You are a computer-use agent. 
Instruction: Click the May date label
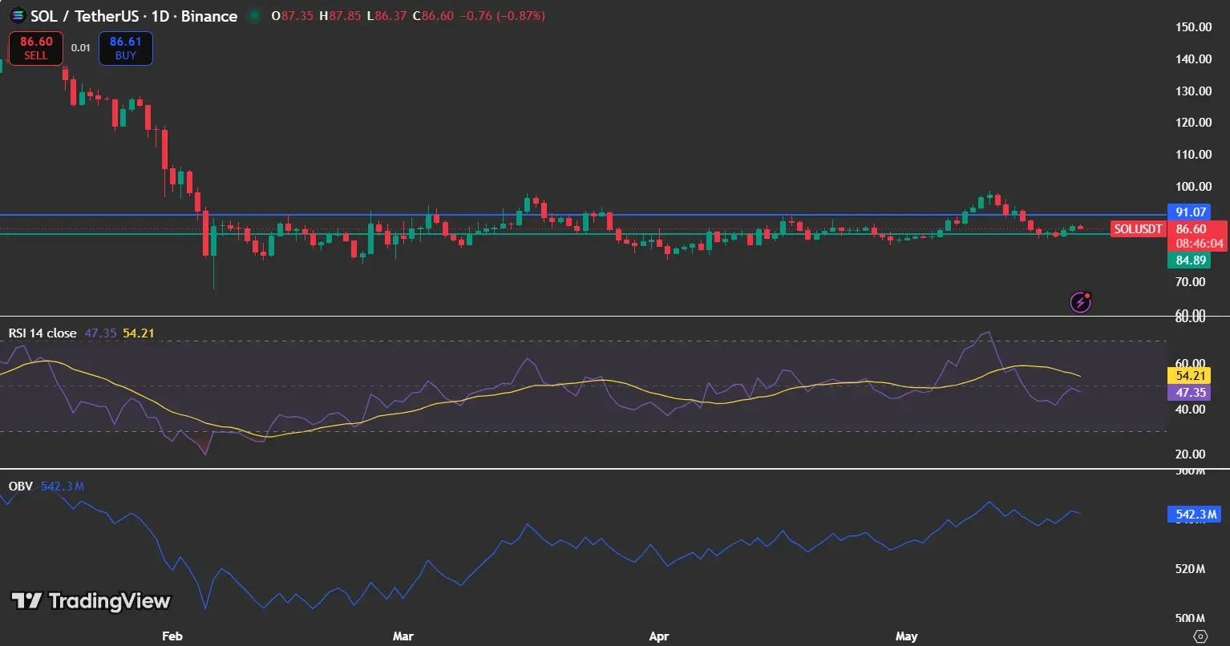tap(906, 636)
